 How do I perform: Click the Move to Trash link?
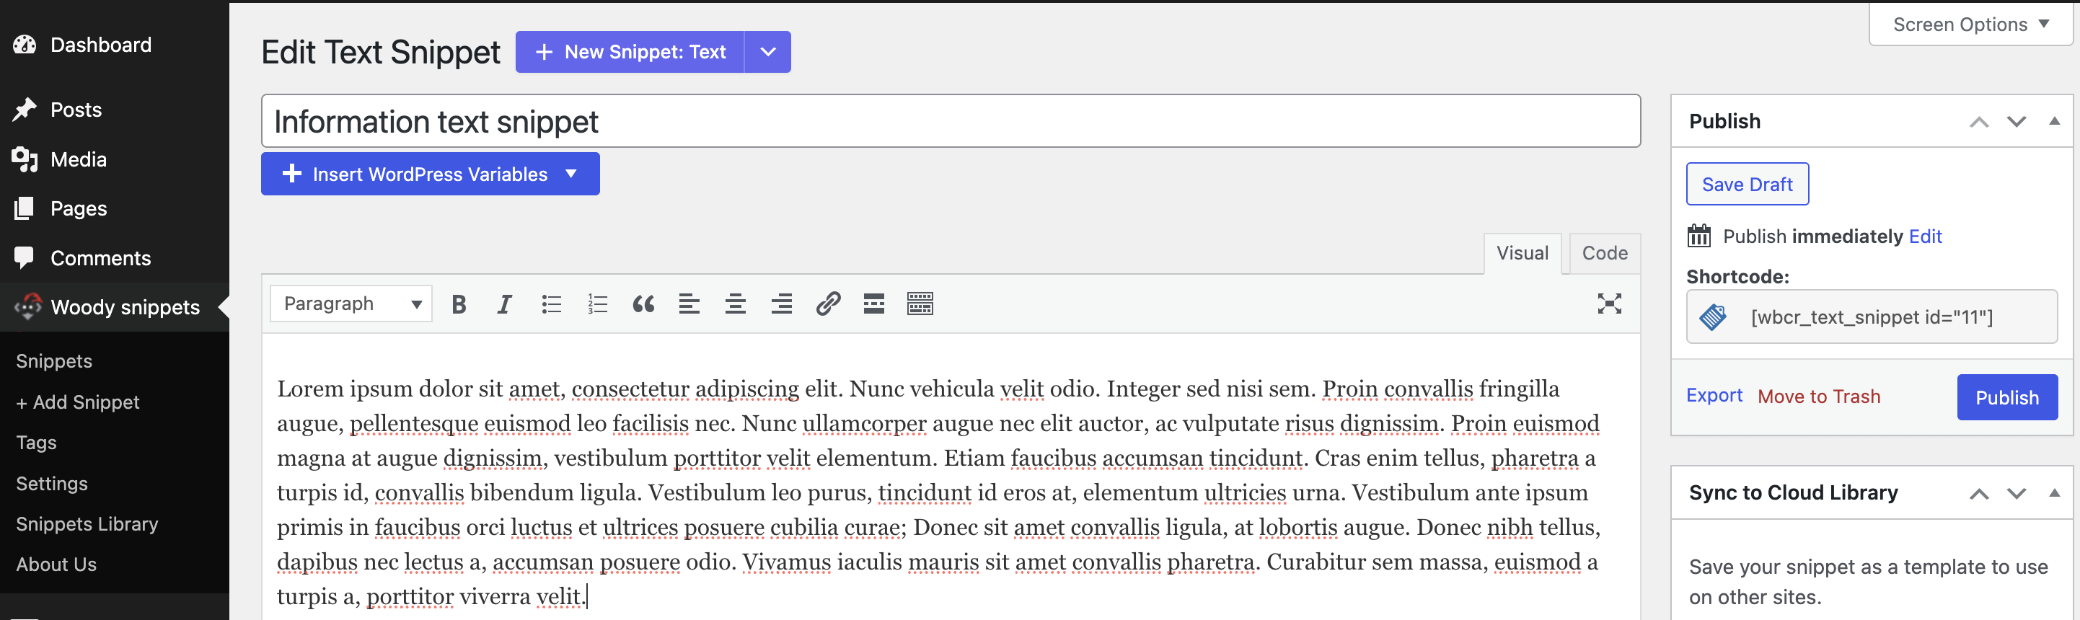1818,397
